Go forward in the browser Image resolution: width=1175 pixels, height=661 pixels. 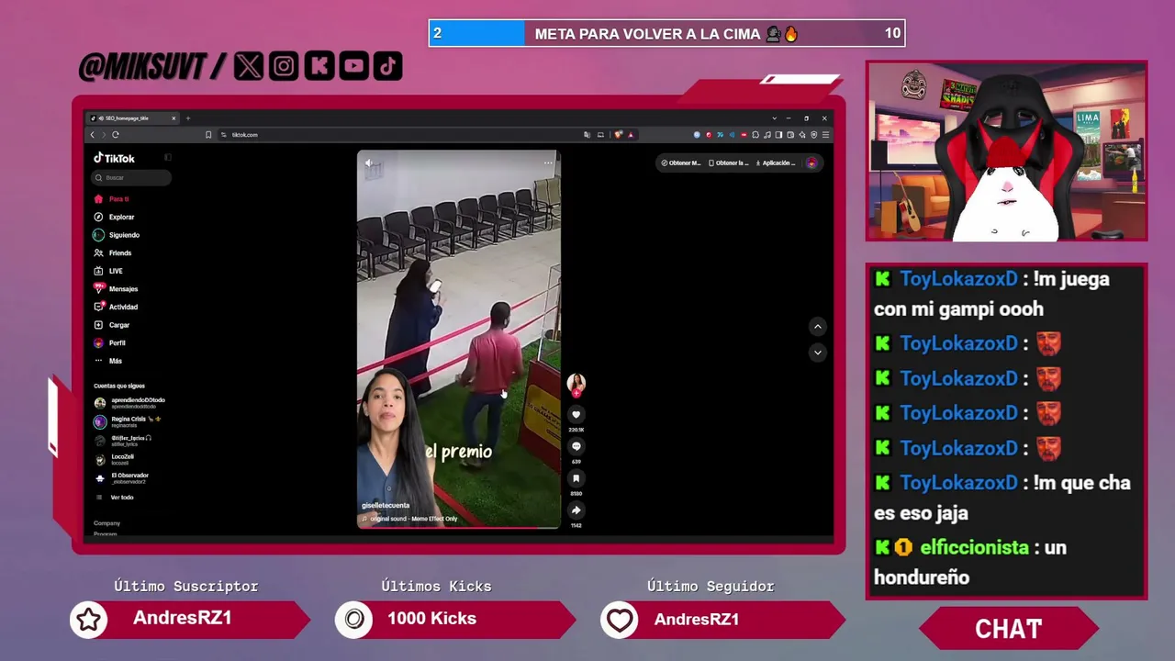tap(104, 135)
